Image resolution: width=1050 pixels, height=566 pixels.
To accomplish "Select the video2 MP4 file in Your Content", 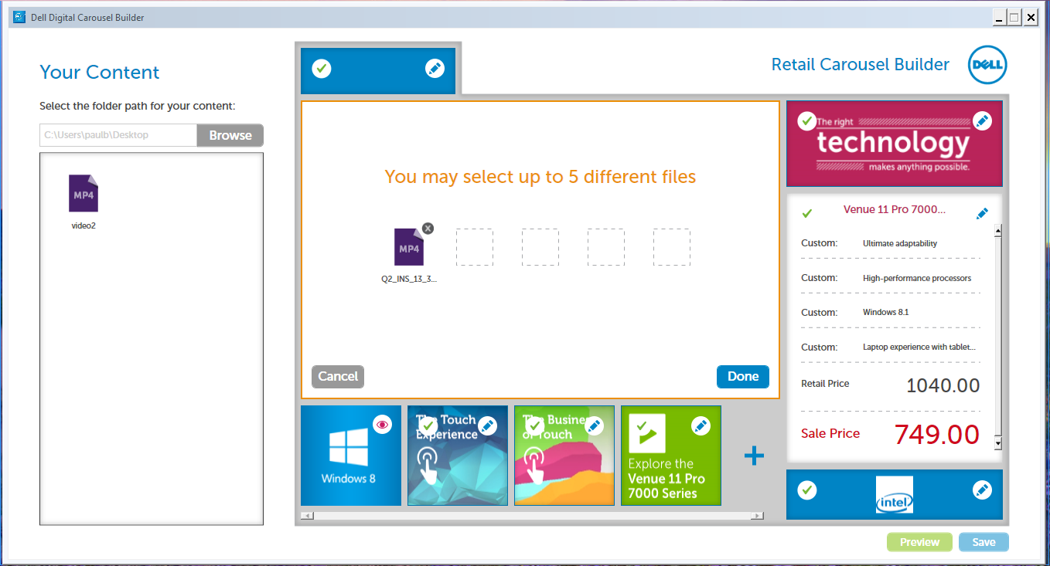I will pos(84,193).
